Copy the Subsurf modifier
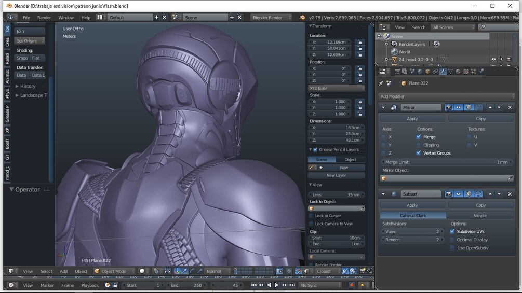This screenshot has width=522, height=293. tap(481, 205)
